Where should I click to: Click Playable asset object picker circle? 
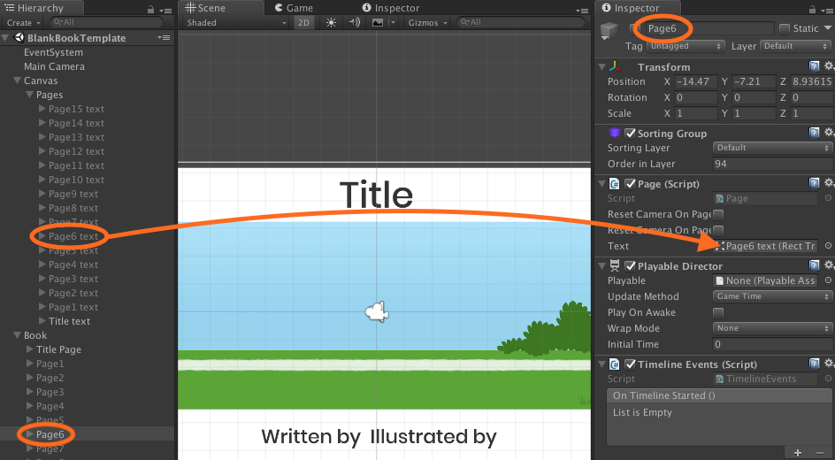[x=828, y=280]
